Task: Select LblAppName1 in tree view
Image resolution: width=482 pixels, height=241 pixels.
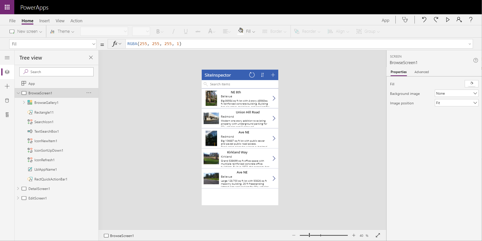Action: [45, 169]
